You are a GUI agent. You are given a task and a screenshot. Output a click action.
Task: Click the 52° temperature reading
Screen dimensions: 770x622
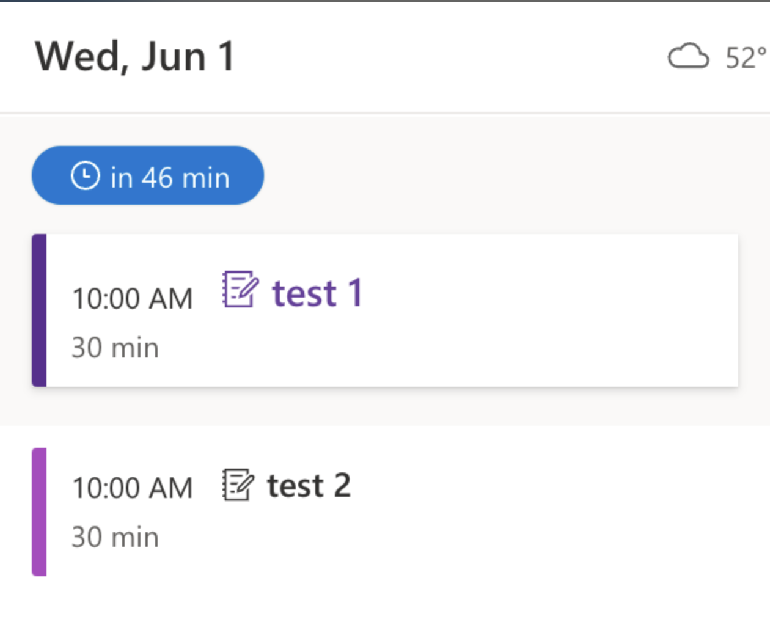(x=745, y=58)
